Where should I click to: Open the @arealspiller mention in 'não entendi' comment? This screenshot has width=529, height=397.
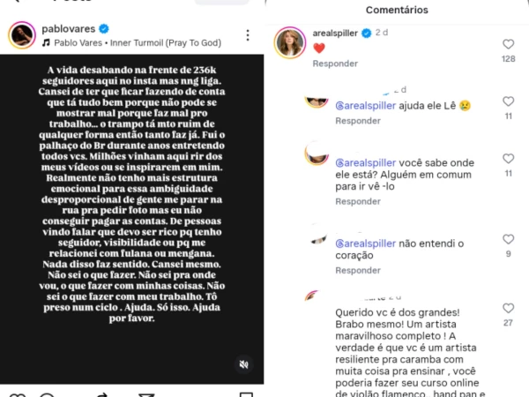[365, 243]
